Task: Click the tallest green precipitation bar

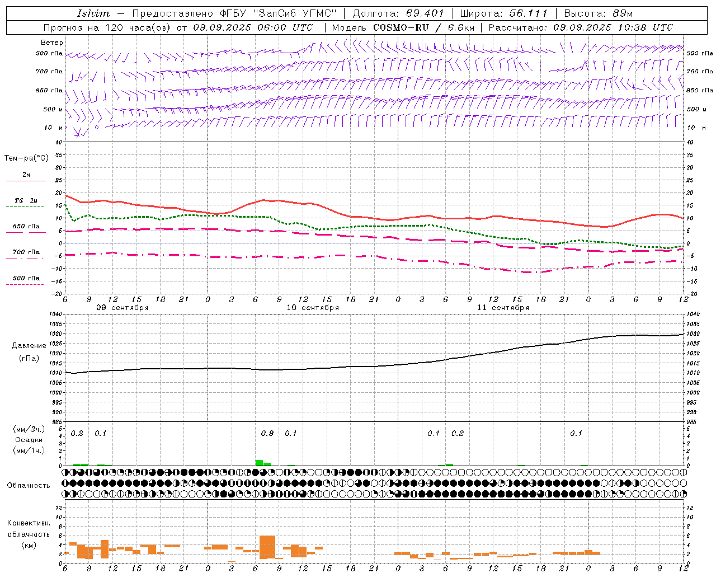Action: [x=259, y=463]
